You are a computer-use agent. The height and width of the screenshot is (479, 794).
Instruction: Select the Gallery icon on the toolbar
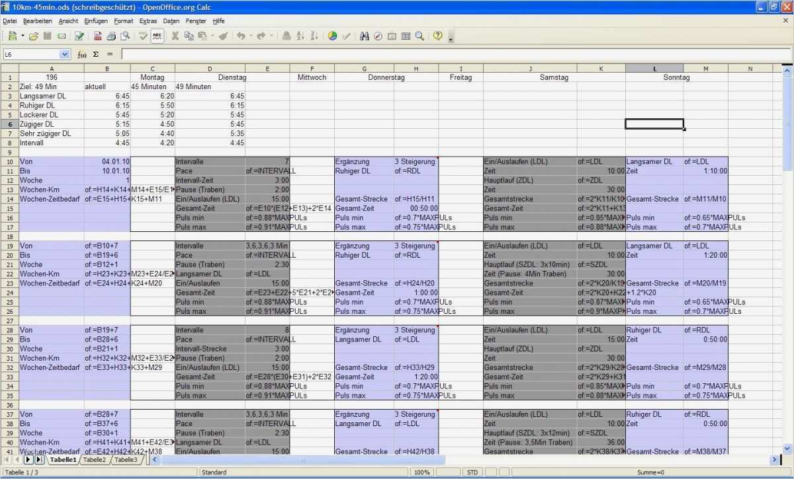pos(392,36)
